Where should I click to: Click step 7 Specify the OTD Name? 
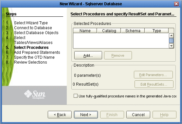coord(34,57)
